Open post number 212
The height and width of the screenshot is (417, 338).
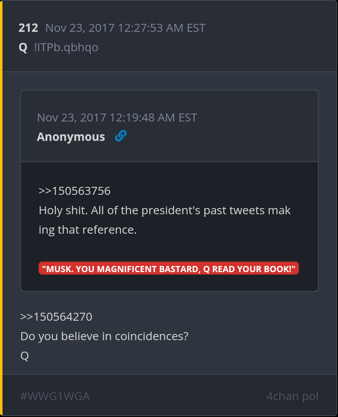(x=28, y=28)
